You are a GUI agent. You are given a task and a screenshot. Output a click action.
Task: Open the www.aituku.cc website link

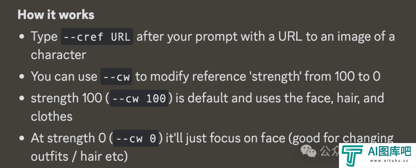(389, 161)
